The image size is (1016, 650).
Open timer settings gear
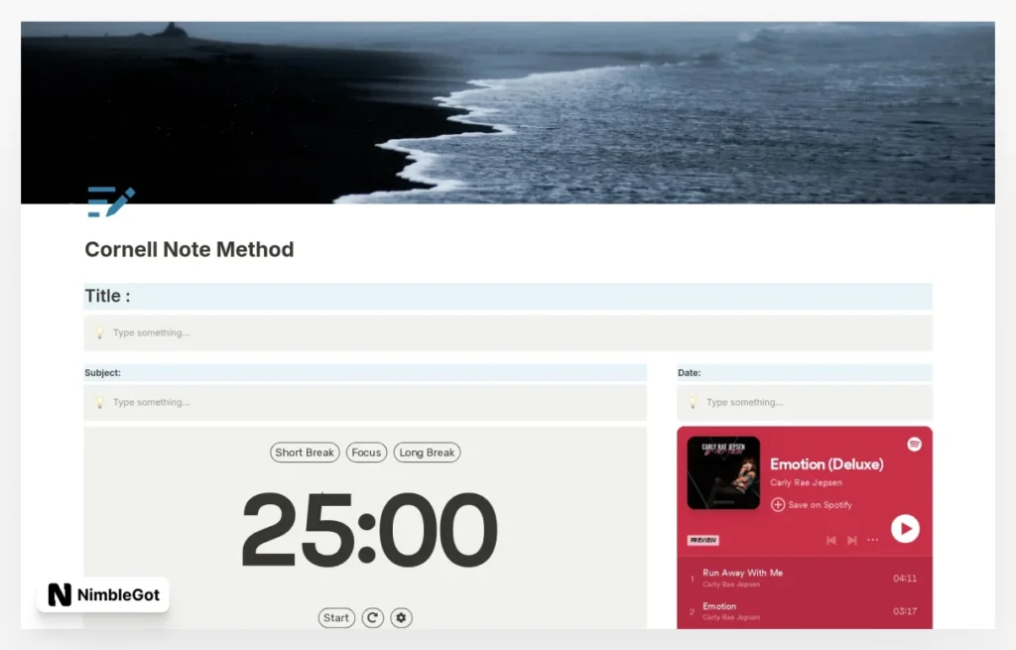(401, 617)
